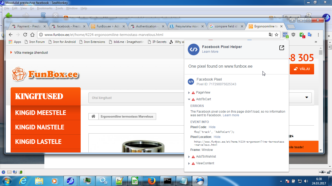The width and height of the screenshot is (332, 186).
Task: Switch to the facebook - Presta tab
Action: pos(69,26)
